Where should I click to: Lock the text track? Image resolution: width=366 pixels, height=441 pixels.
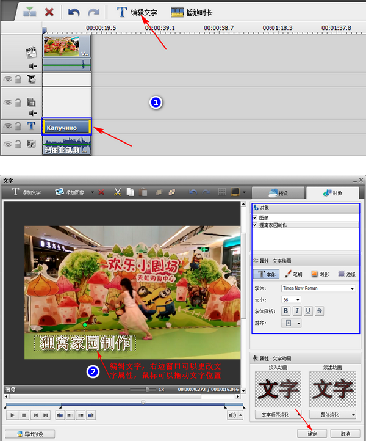[18, 126]
